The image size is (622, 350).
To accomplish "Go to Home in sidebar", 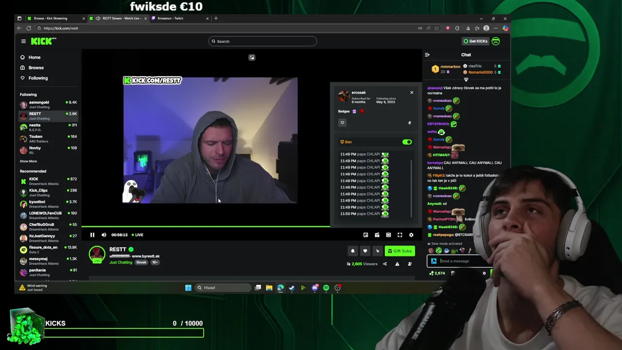I will point(34,57).
